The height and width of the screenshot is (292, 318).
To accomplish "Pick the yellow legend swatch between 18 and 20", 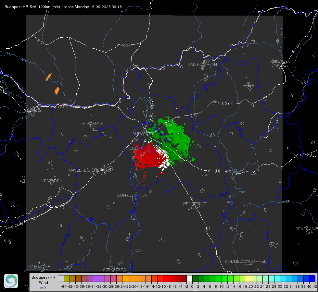I will click(248, 278).
